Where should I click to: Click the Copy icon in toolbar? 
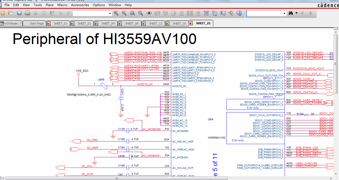pos(44,13)
